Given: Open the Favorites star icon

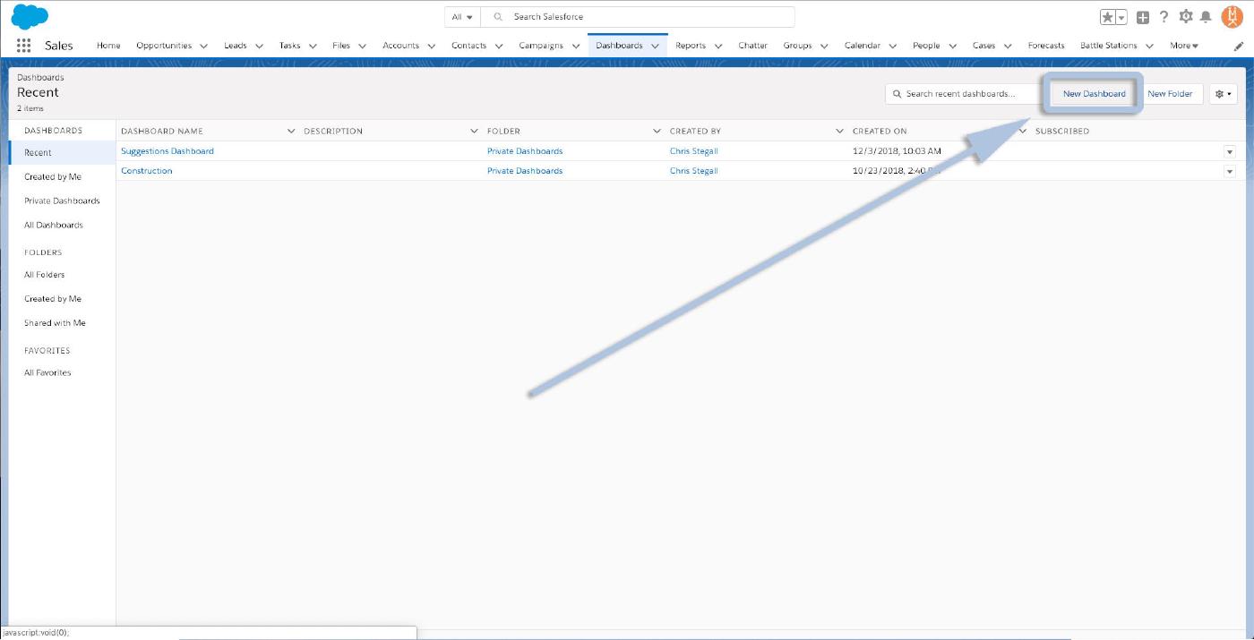Looking at the screenshot, I should coord(1108,17).
